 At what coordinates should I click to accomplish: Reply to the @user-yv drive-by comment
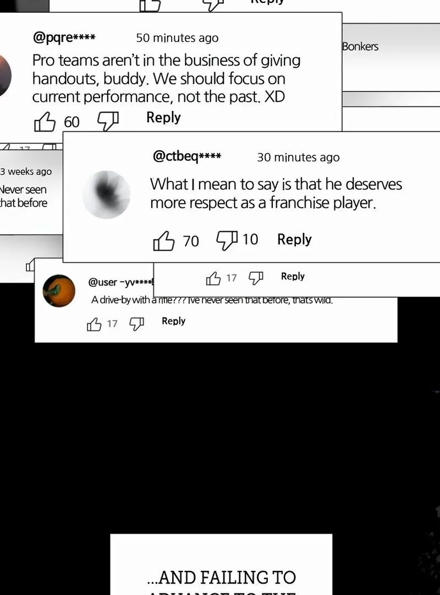point(174,321)
